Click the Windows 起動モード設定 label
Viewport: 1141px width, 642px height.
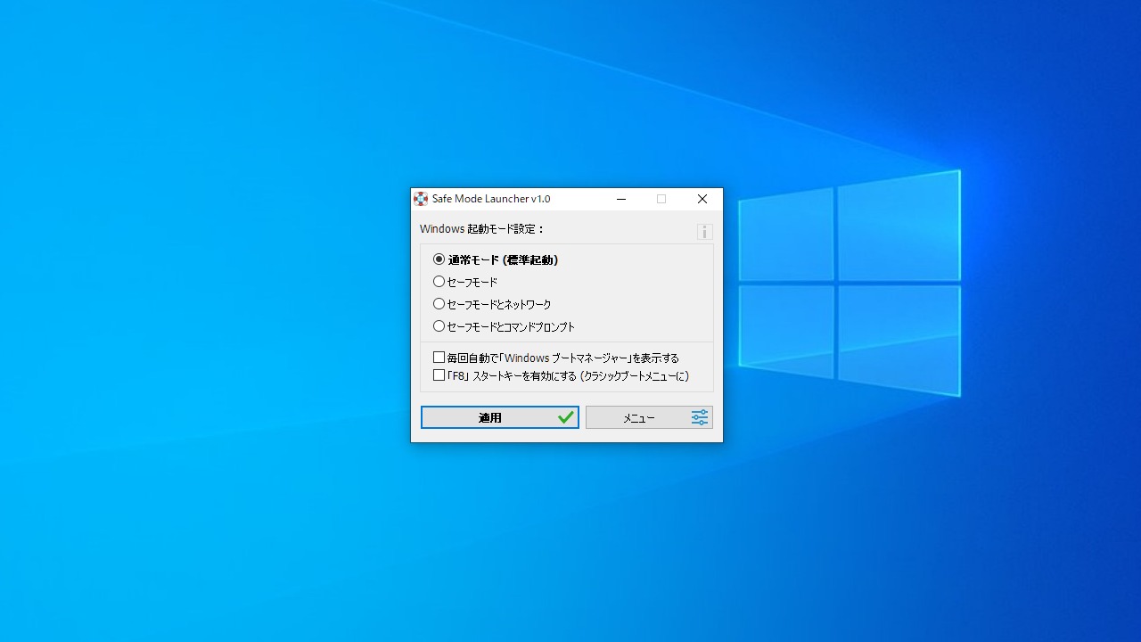pyautogui.click(x=482, y=229)
